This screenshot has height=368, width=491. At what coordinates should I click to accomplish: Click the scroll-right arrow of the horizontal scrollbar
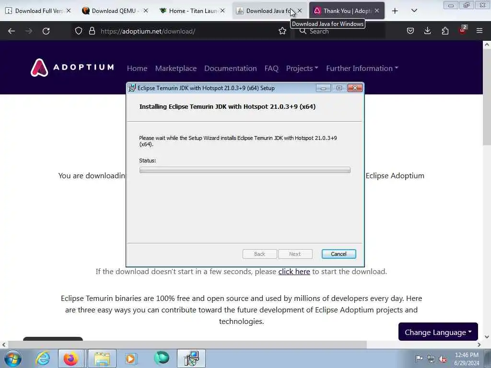pyautogui.click(x=479, y=345)
